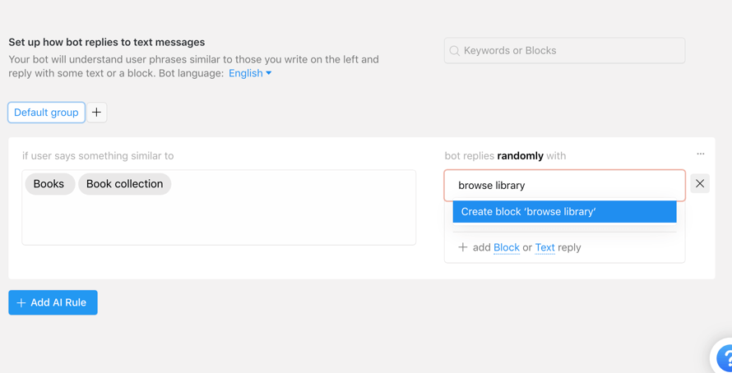Click the Block link to add reply
Screen dimensions: 732x373
(x=506, y=247)
